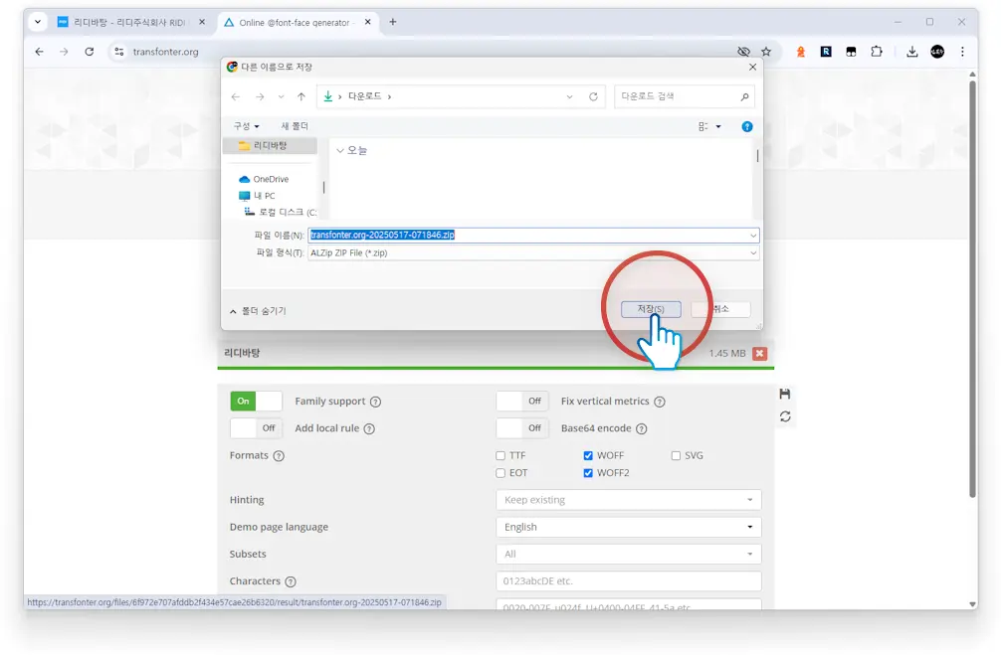Open the 구성 menu

pyautogui.click(x=246, y=126)
